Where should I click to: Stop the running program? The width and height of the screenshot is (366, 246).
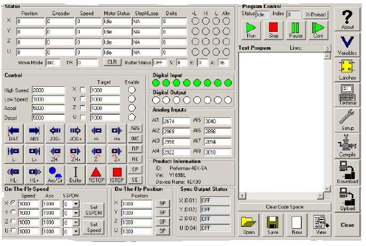[273, 30]
